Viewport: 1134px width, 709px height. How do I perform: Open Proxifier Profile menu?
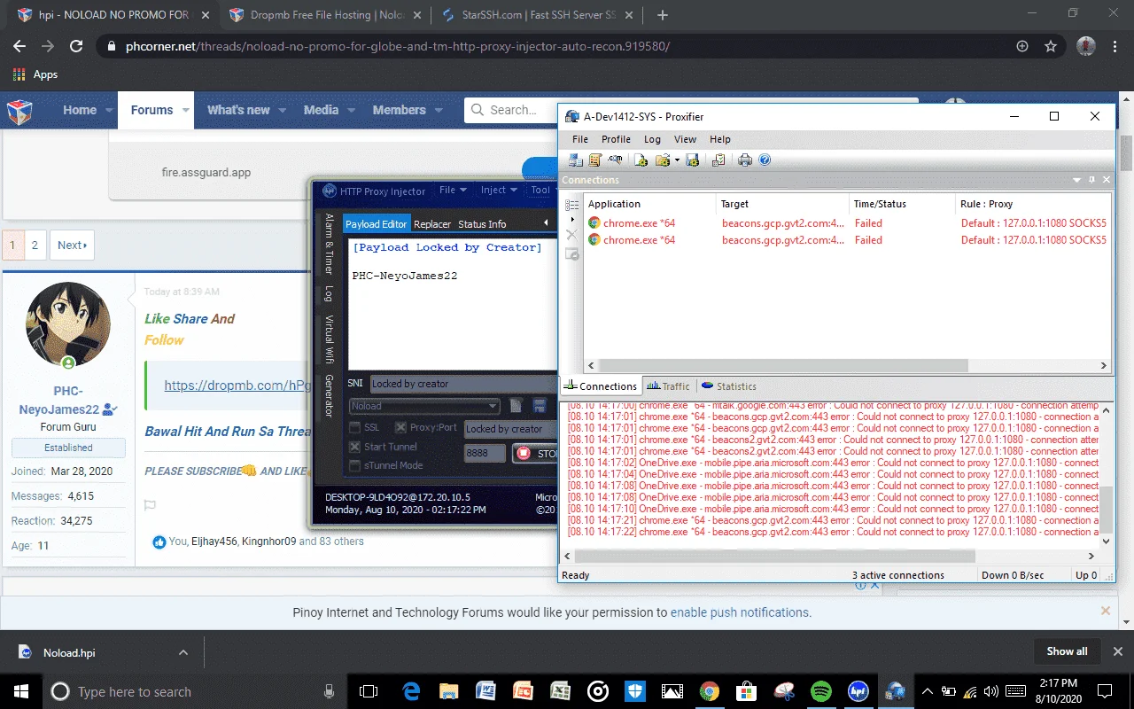(x=616, y=139)
